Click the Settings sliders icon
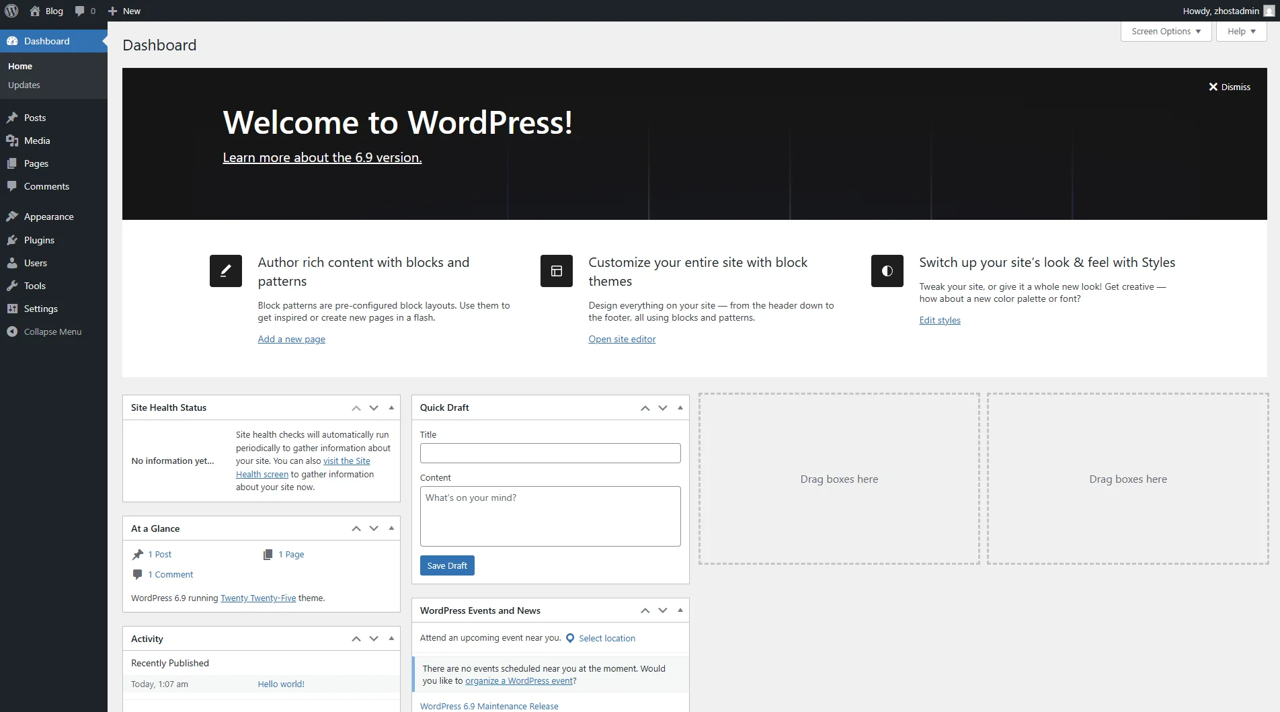Image resolution: width=1280 pixels, height=712 pixels. coord(12,309)
